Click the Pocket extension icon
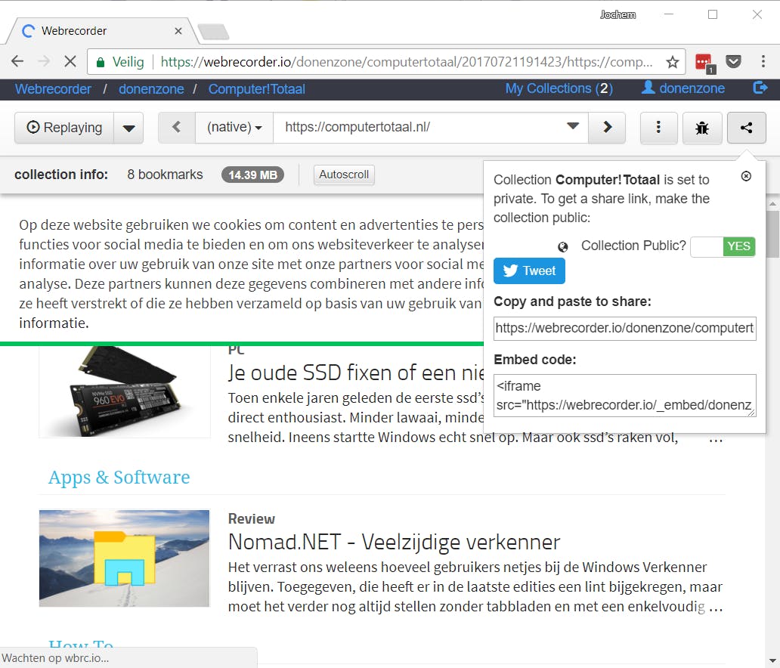This screenshot has height=668, width=780. [733, 62]
